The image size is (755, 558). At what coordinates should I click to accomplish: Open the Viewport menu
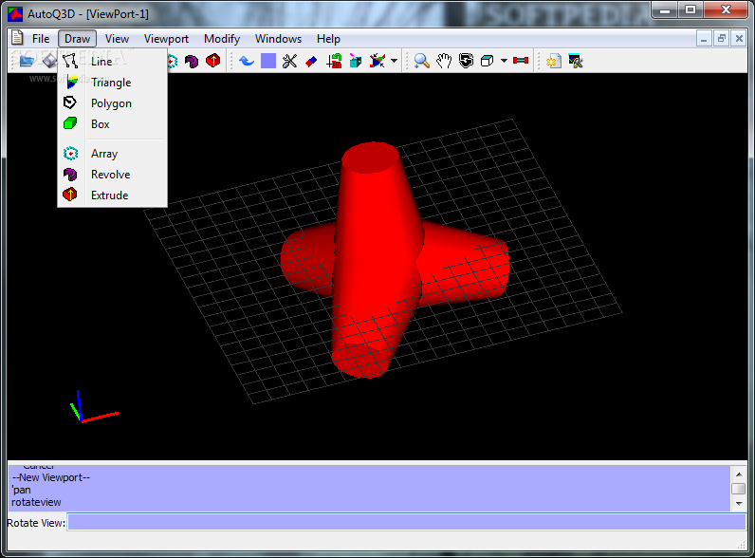click(x=166, y=39)
